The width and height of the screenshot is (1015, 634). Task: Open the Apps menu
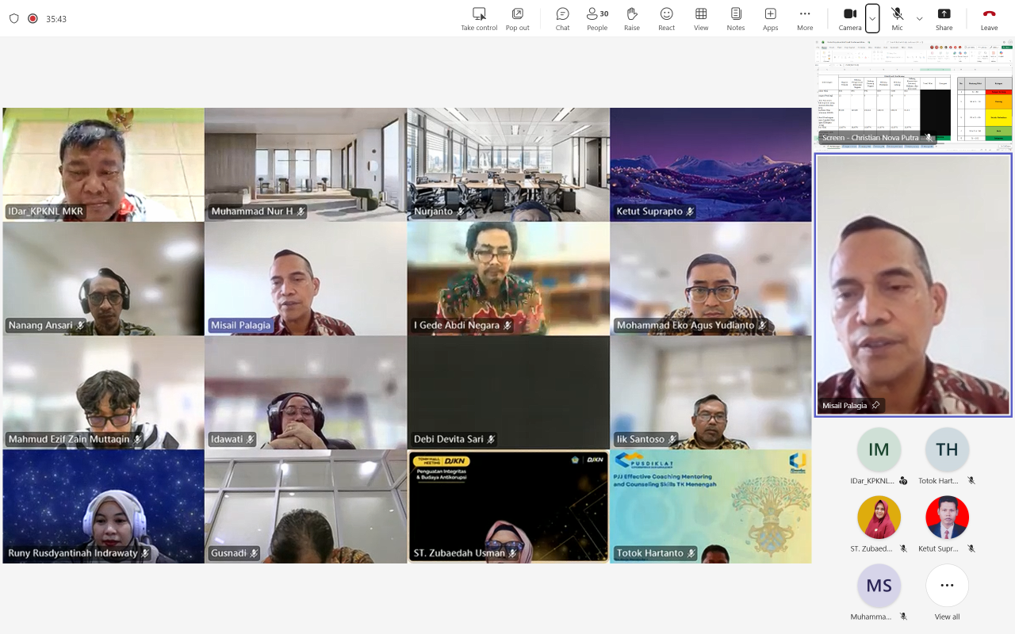(770, 18)
